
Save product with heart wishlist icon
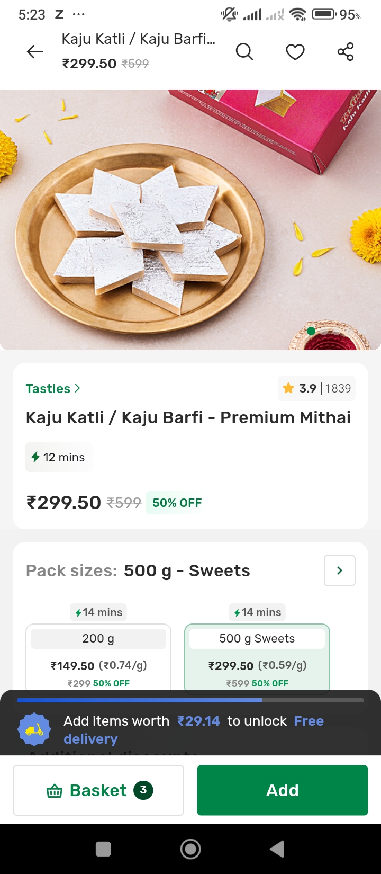click(295, 52)
